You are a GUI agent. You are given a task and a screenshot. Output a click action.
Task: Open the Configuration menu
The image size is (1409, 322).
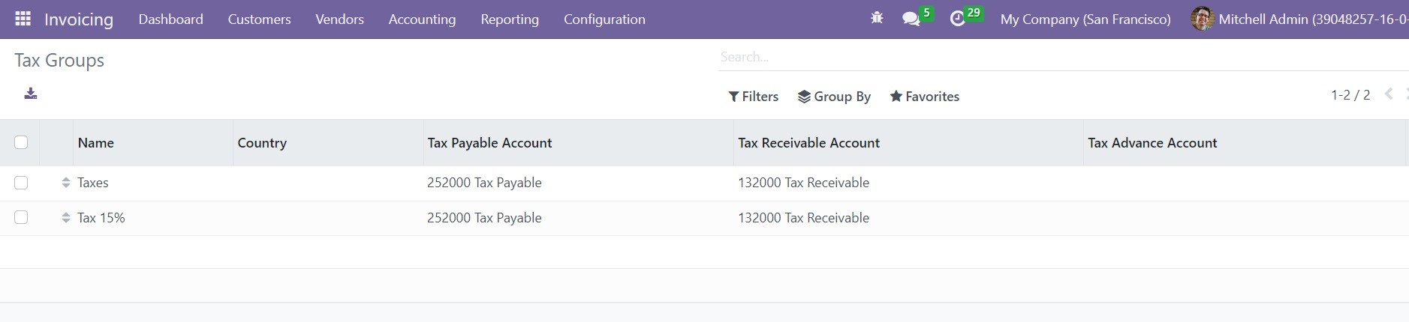pos(604,19)
